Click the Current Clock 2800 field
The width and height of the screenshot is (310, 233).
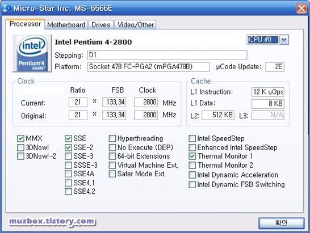tap(146, 102)
